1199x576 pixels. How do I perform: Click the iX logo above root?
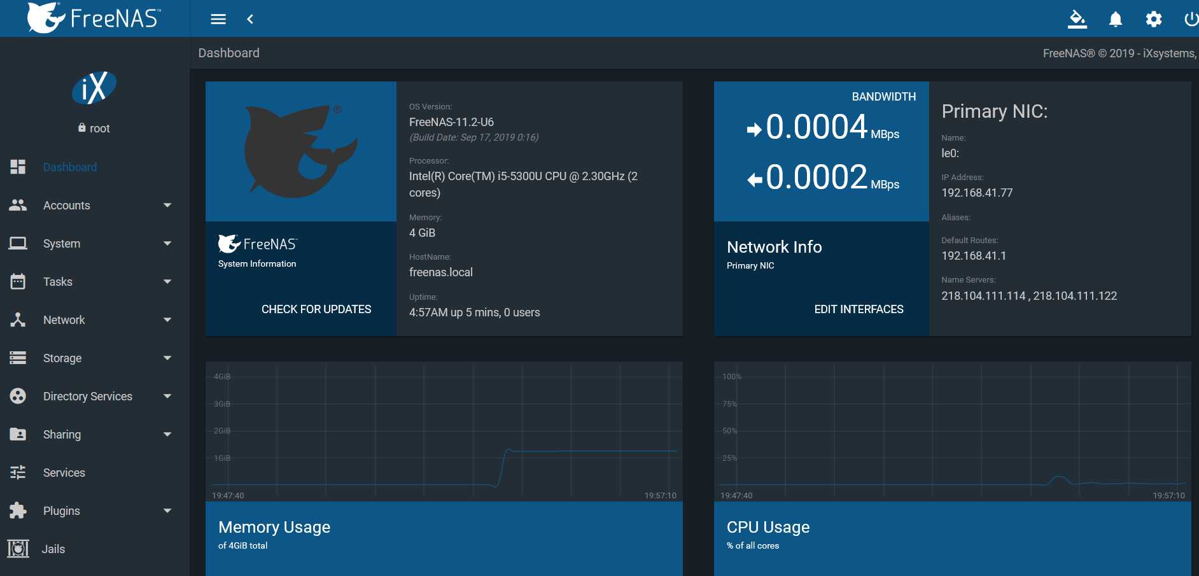pyautogui.click(x=94, y=87)
